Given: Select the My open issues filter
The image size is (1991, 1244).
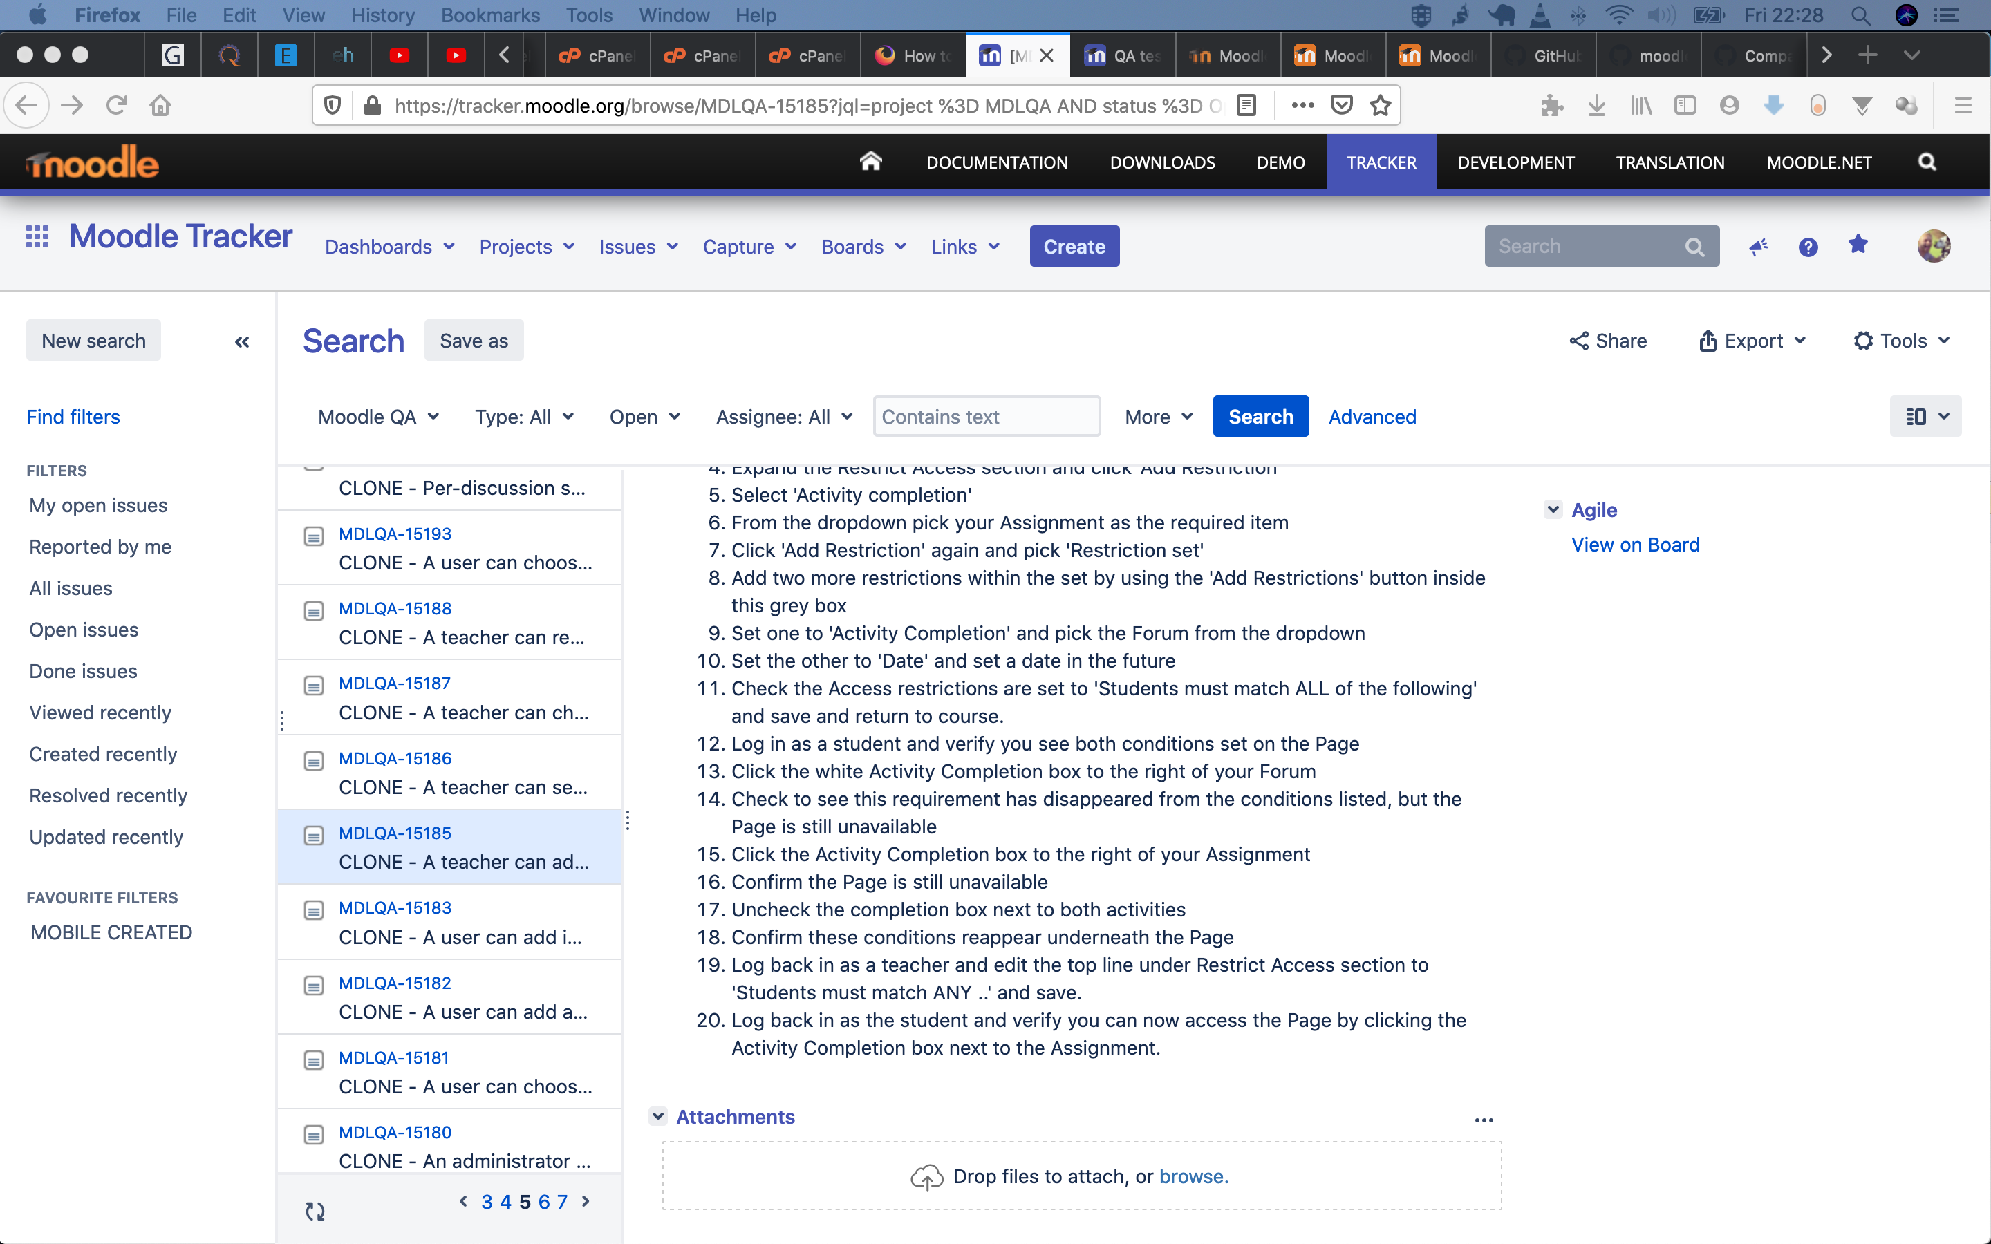Looking at the screenshot, I should click(99, 505).
